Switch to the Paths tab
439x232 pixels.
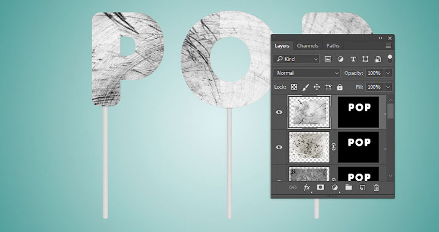pyautogui.click(x=333, y=45)
